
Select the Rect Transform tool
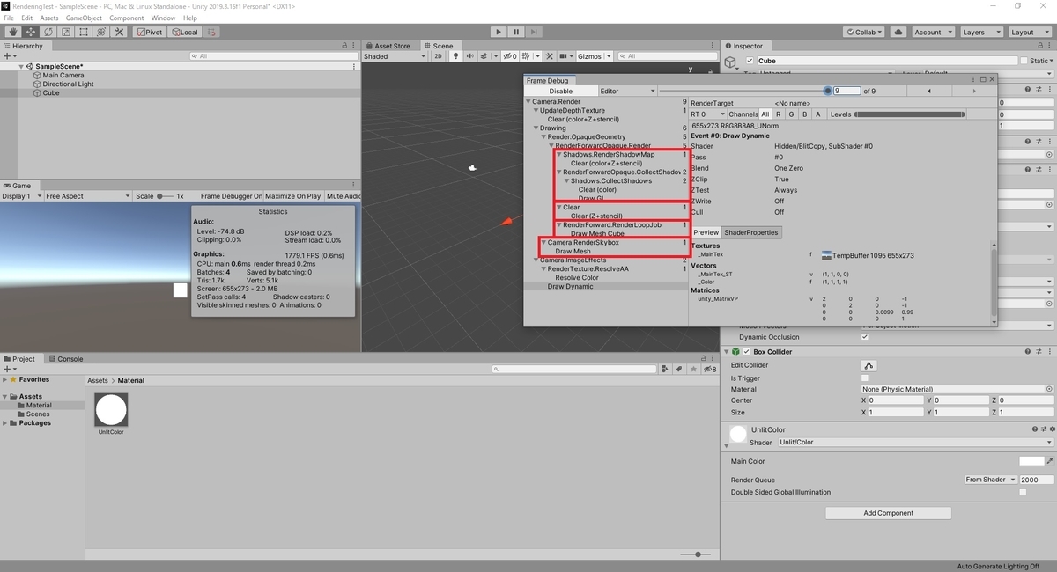(x=83, y=32)
